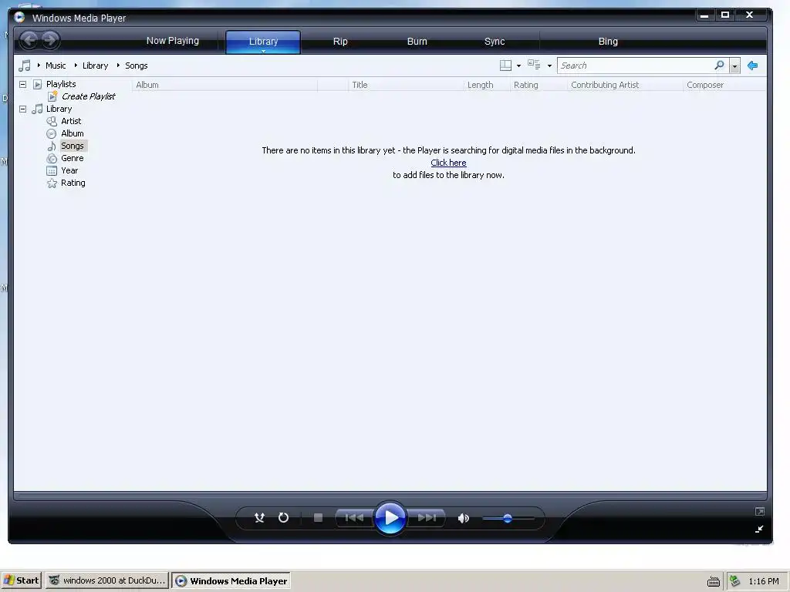This screenshot has height=592, width=790.
Task: Click Library in the breadcrumb path
Action: 95,66
